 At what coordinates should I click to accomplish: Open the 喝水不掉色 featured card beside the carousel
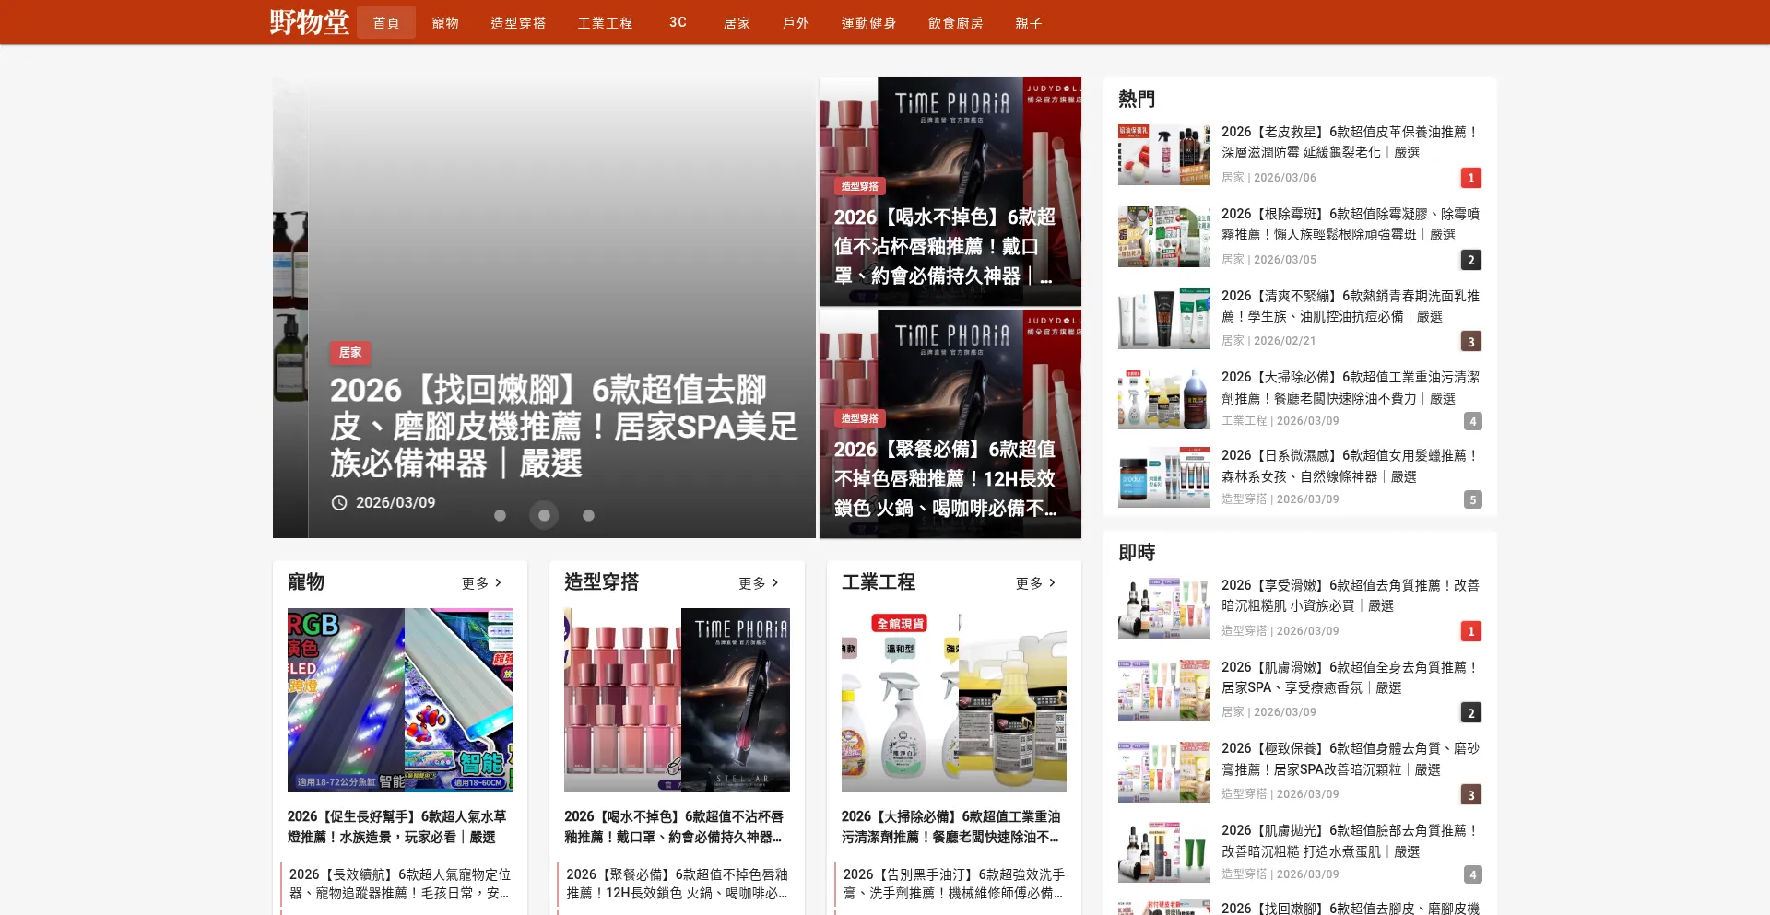pyautogui.click(x=950, y=192)
